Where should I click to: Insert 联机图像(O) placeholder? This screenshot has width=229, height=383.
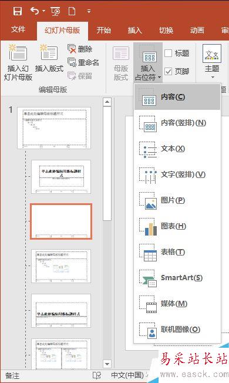pyautogui.click(x=177, y=330)
